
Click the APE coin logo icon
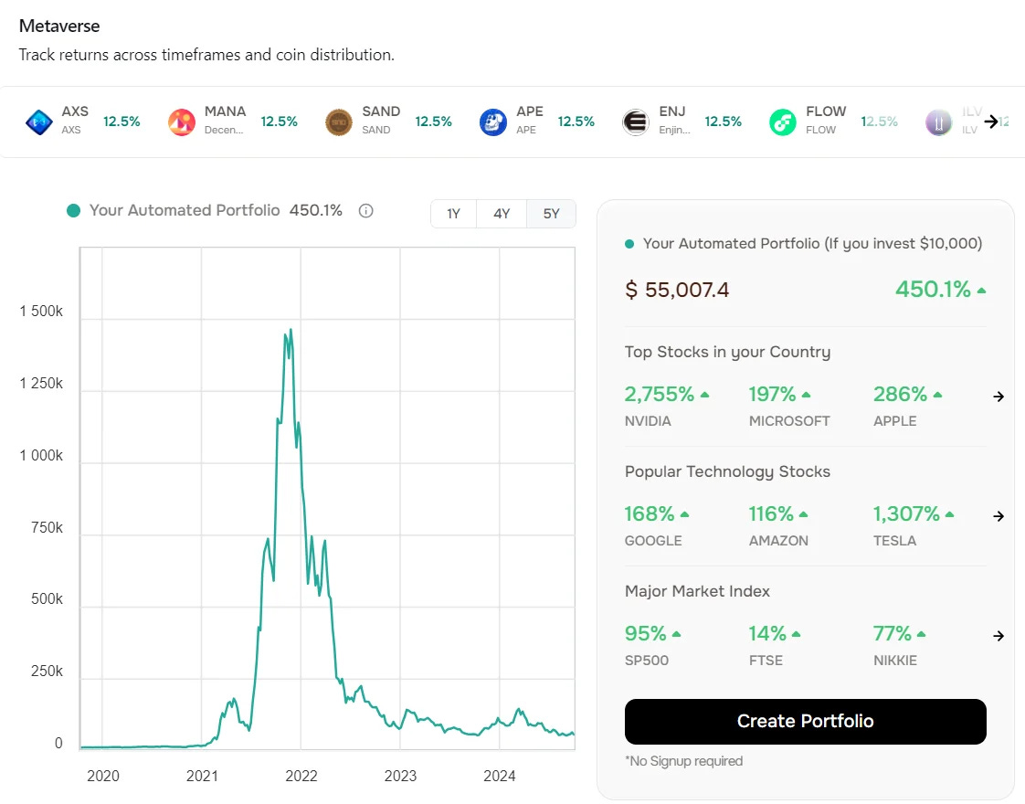click(493, 122)
